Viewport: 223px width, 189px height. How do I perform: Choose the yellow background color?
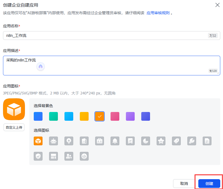(x=84, y=116)
